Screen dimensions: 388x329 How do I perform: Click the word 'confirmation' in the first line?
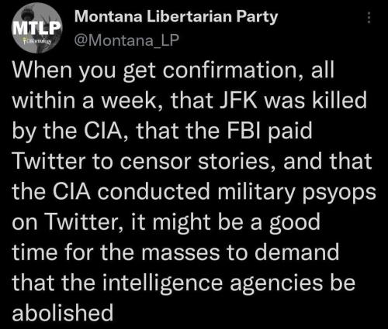tap(233, 70)
